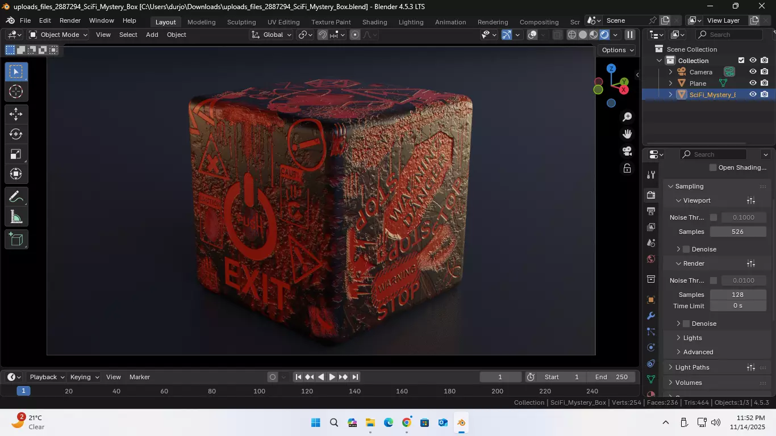Hide SciFi_Mystery_Box in viewport

point(753,95)
